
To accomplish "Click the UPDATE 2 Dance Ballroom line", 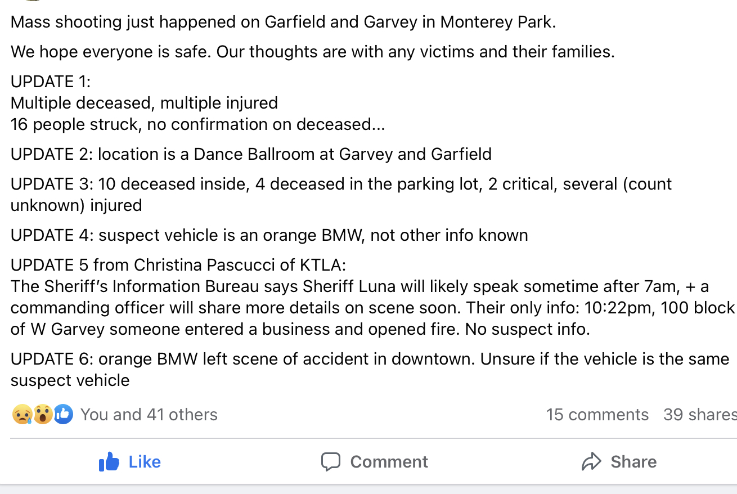I will (x=251, y=154).
